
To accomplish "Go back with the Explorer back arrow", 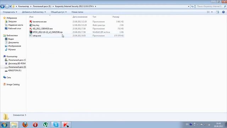I will coord(2,6).
